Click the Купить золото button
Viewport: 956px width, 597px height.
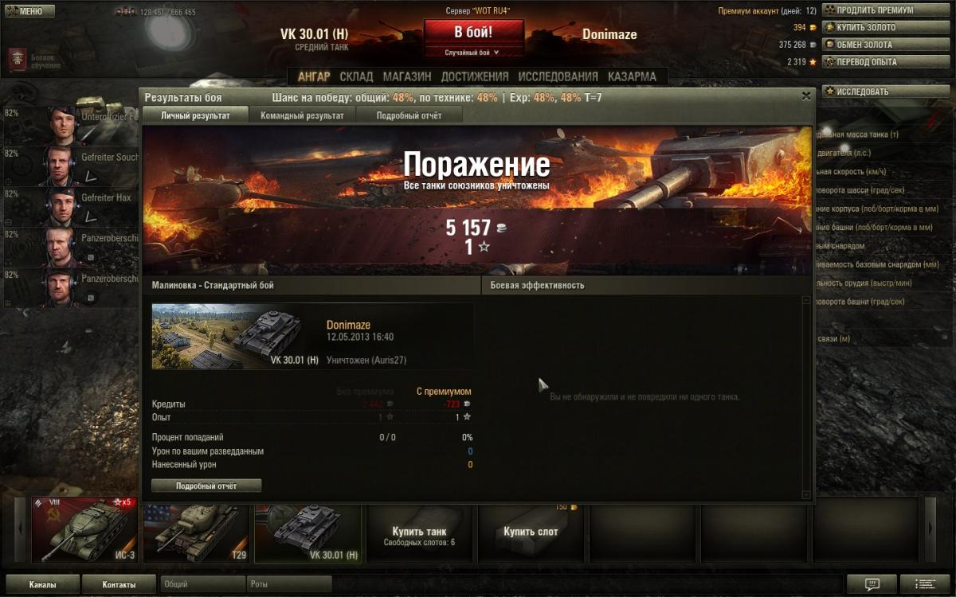pyautogui.click(x=887, y=28)
